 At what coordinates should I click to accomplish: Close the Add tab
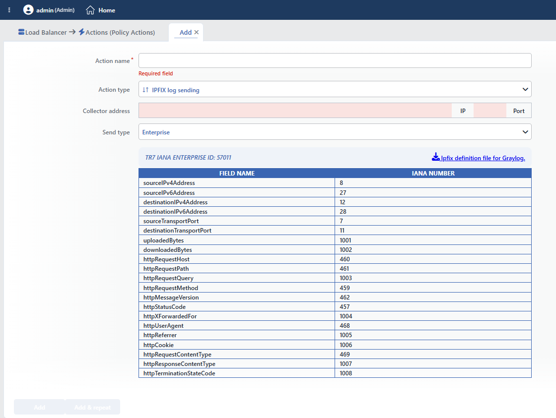pos(197,32)
